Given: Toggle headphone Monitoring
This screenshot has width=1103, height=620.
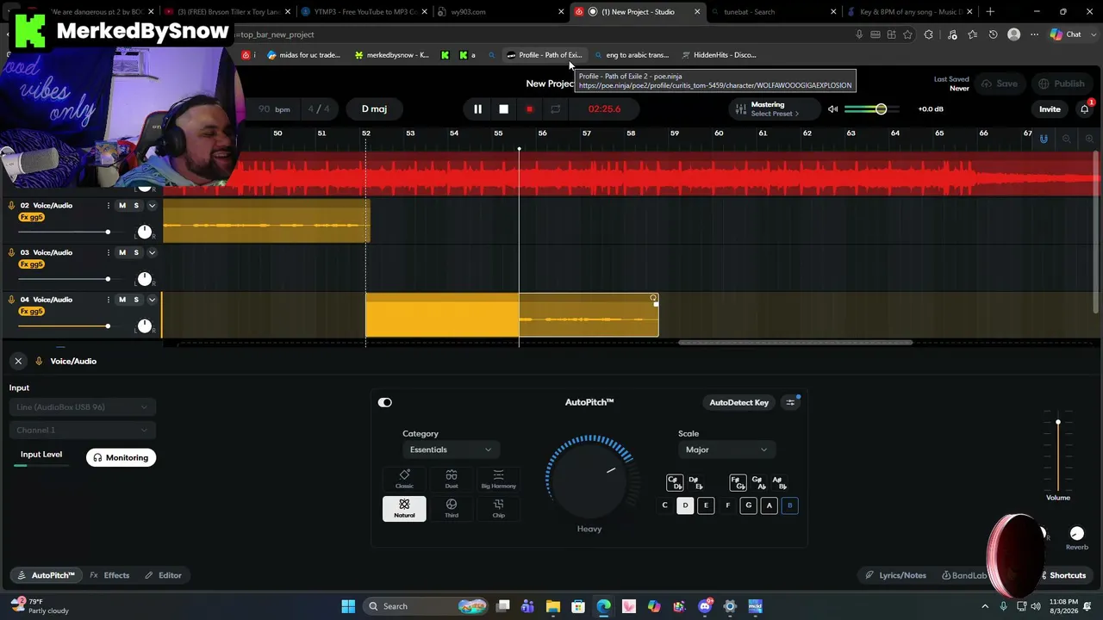Looking at the screenshot, I should (x=121, y=458).
